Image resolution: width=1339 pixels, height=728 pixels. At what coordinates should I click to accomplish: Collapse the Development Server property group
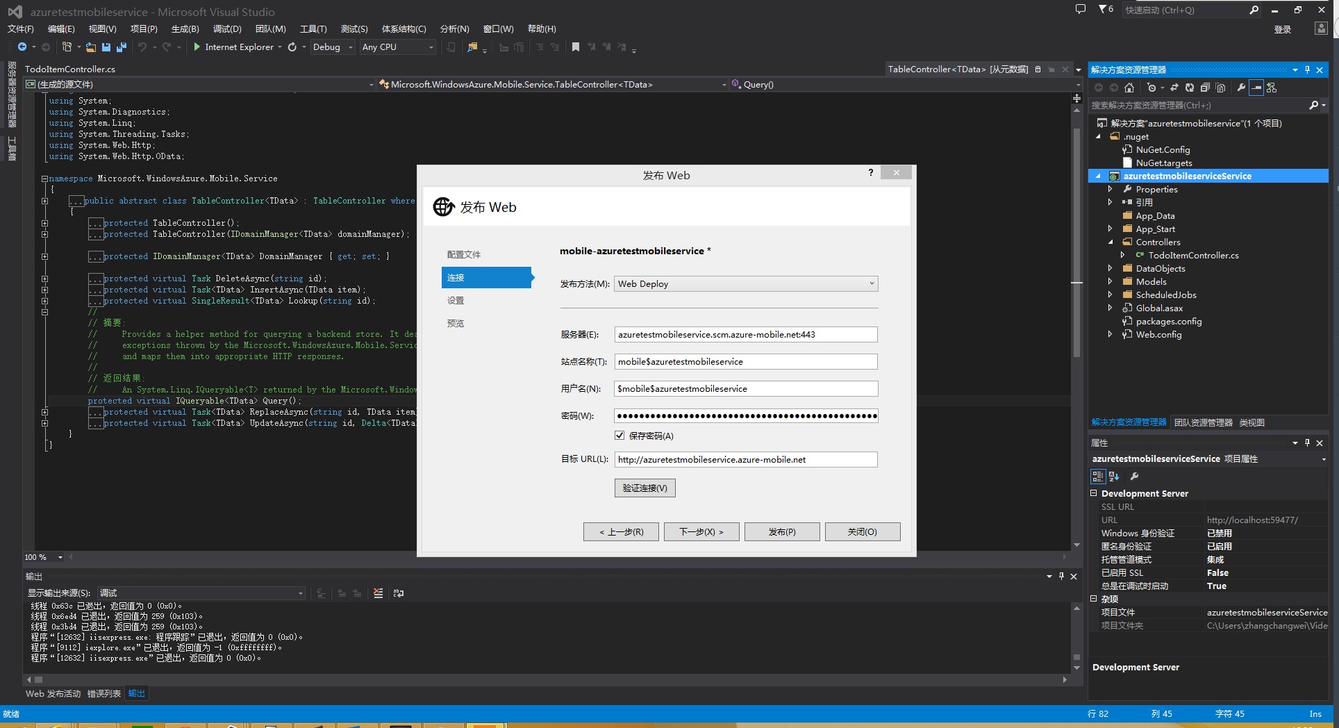click(x=1094, y=493)
